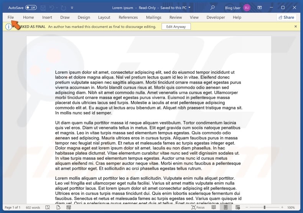
Task: Open the Layout tab
Action: [x=104, y=17]
